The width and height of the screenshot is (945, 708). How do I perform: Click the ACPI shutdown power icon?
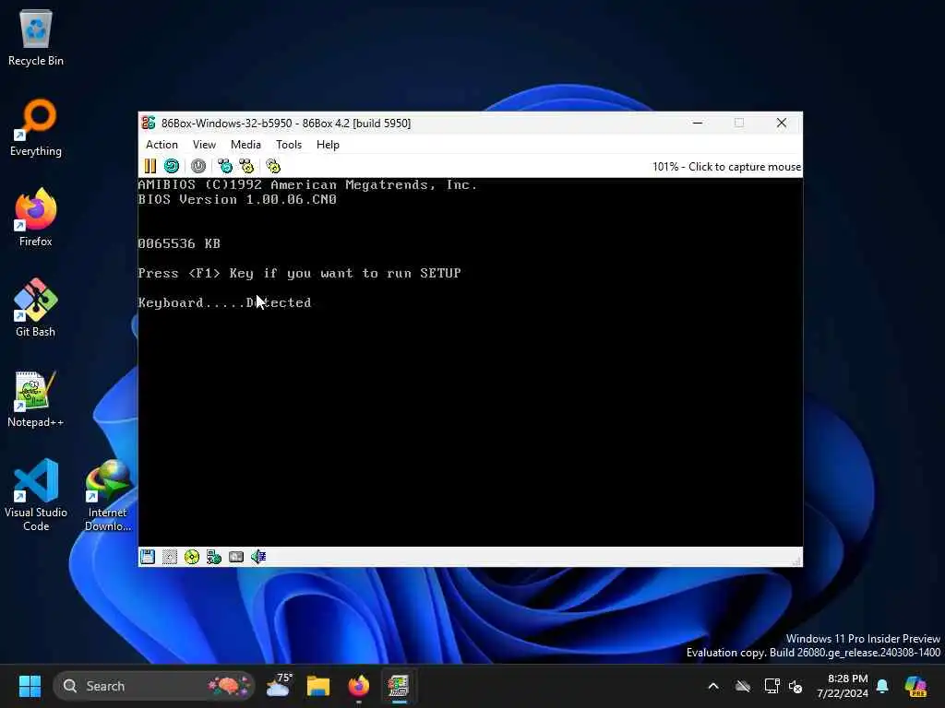(x=198, y=166)
